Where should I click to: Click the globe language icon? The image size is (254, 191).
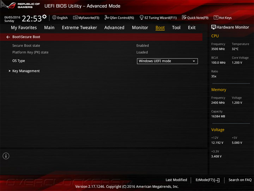tap(54, 17)
